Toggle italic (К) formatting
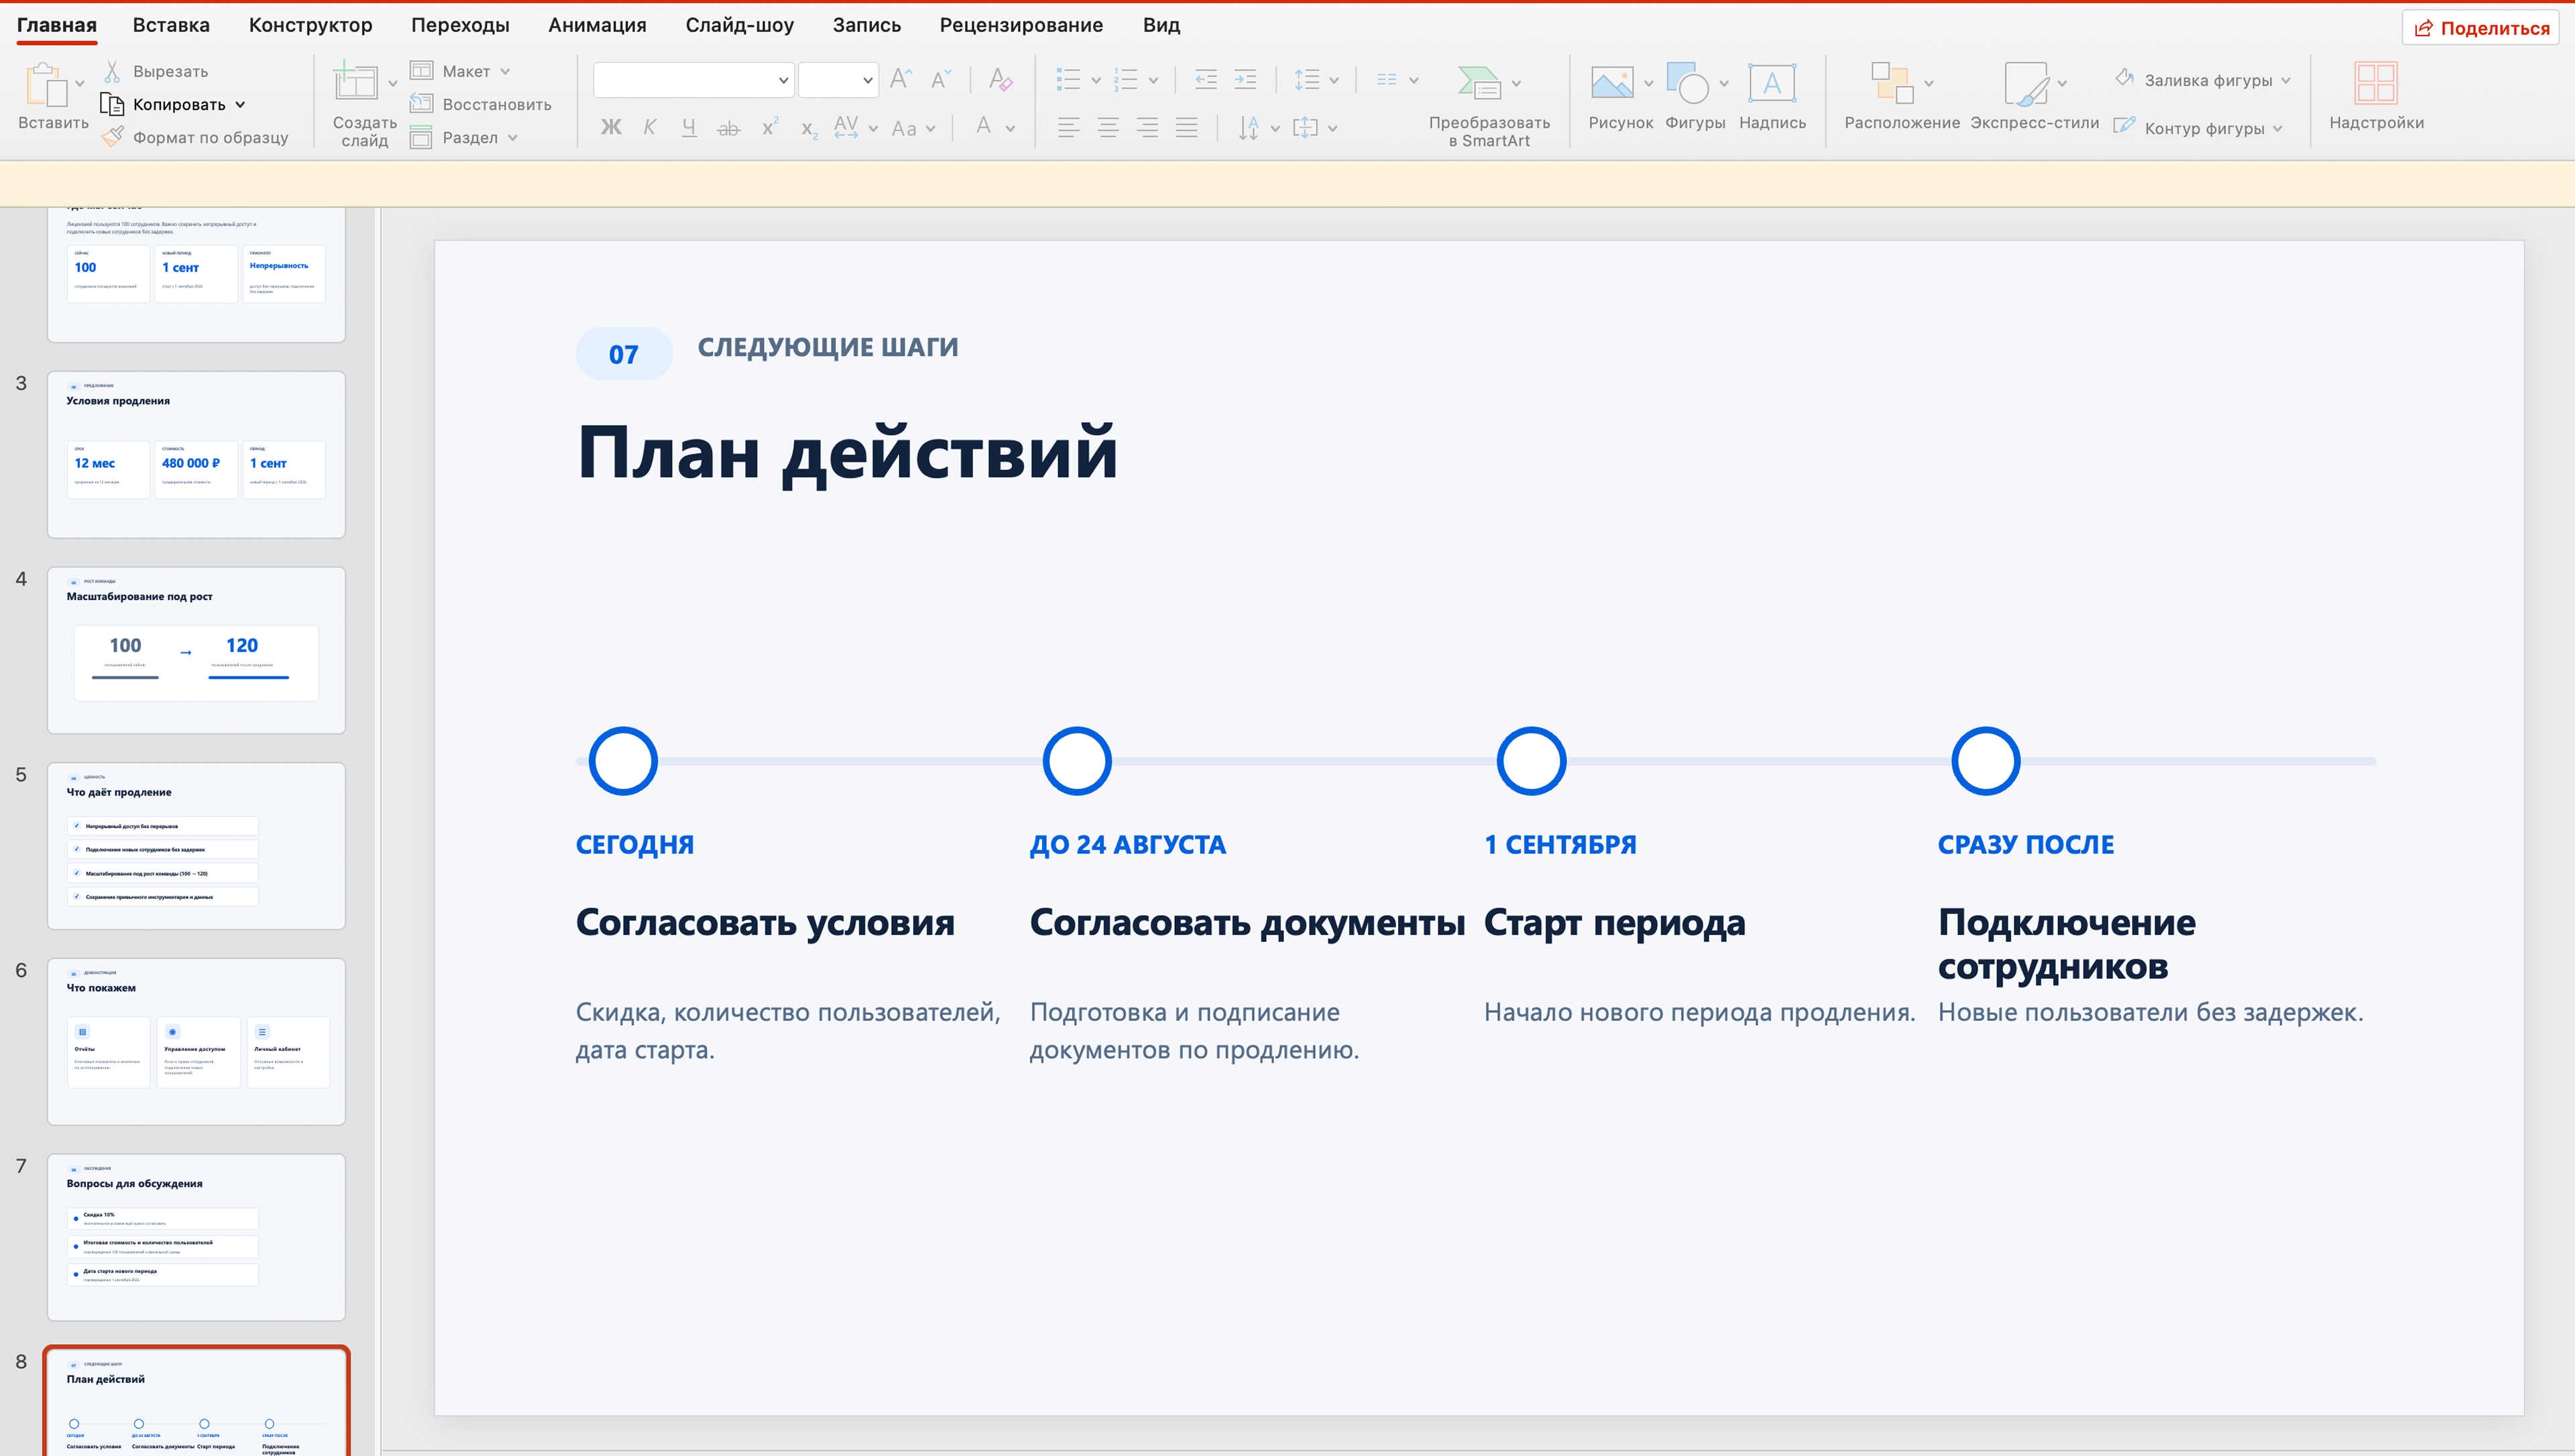 [x=650, y=127]
